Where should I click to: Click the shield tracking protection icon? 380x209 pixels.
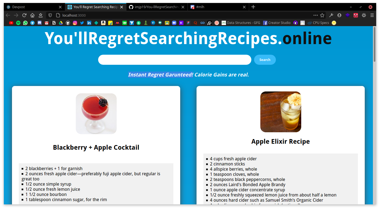(x=50, y=15)
